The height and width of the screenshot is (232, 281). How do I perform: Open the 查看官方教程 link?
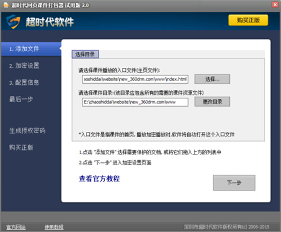point(99,179)
